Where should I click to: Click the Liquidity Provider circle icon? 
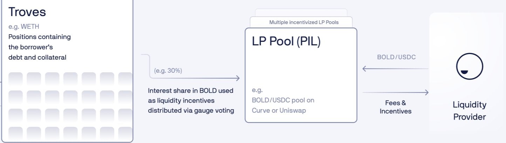pos(469,66)
